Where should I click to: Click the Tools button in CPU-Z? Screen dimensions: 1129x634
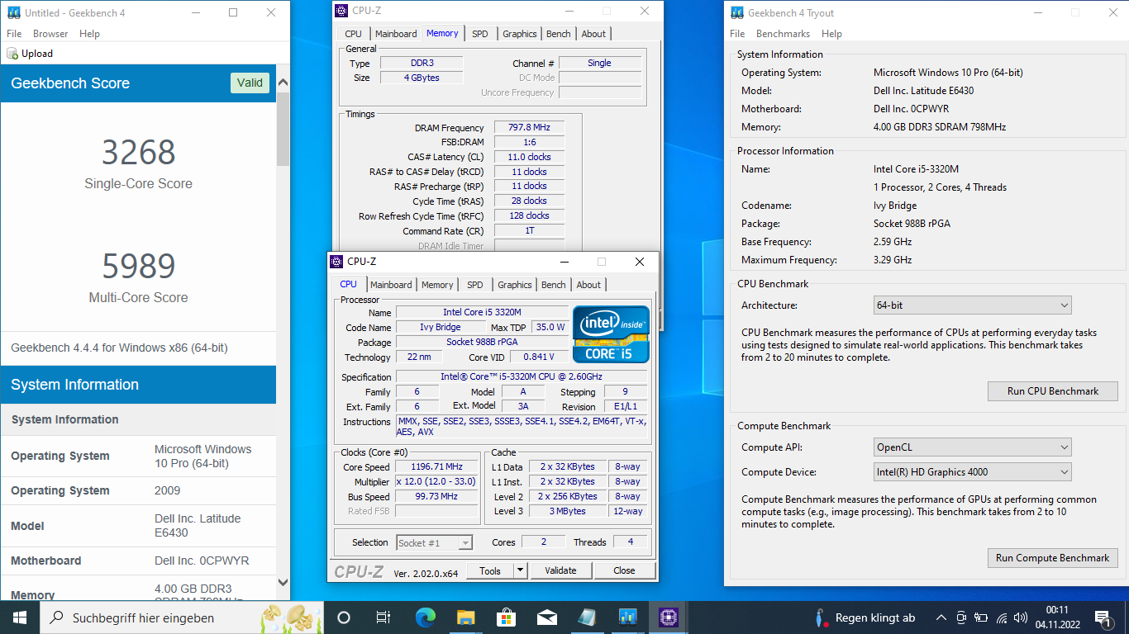tap(490, 570)
